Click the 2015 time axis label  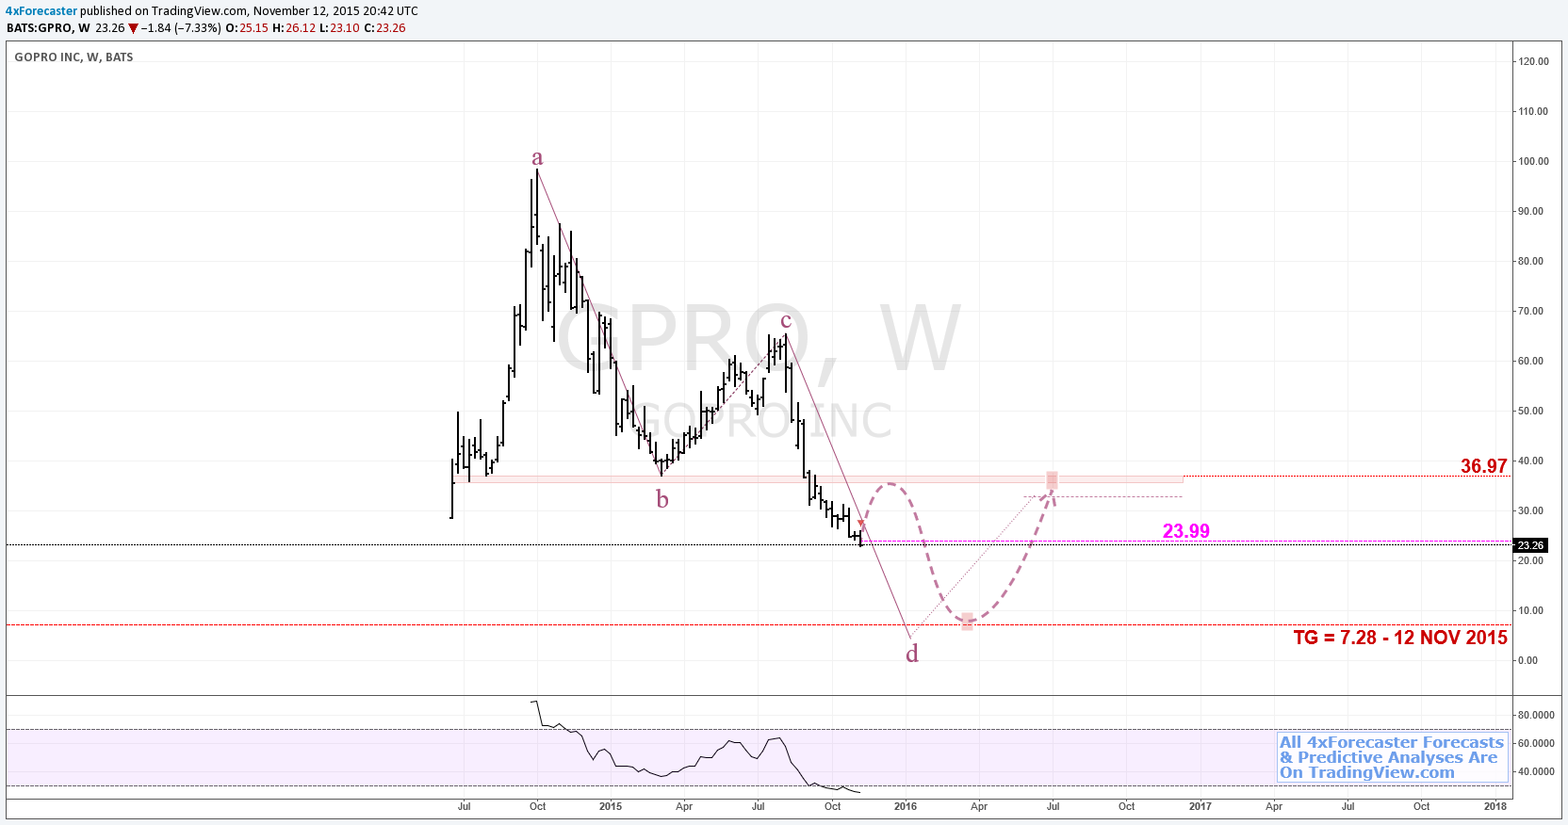coord(611,806)
